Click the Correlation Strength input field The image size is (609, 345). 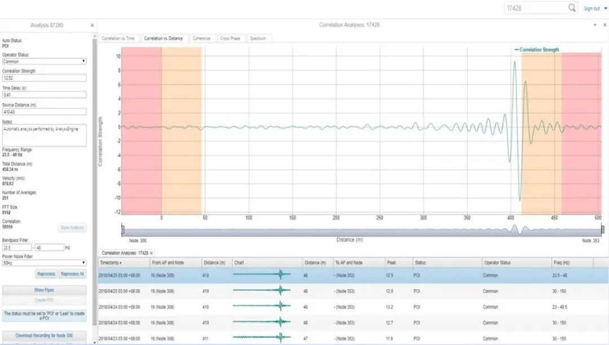pyautogui.click(x=45, y=78)
